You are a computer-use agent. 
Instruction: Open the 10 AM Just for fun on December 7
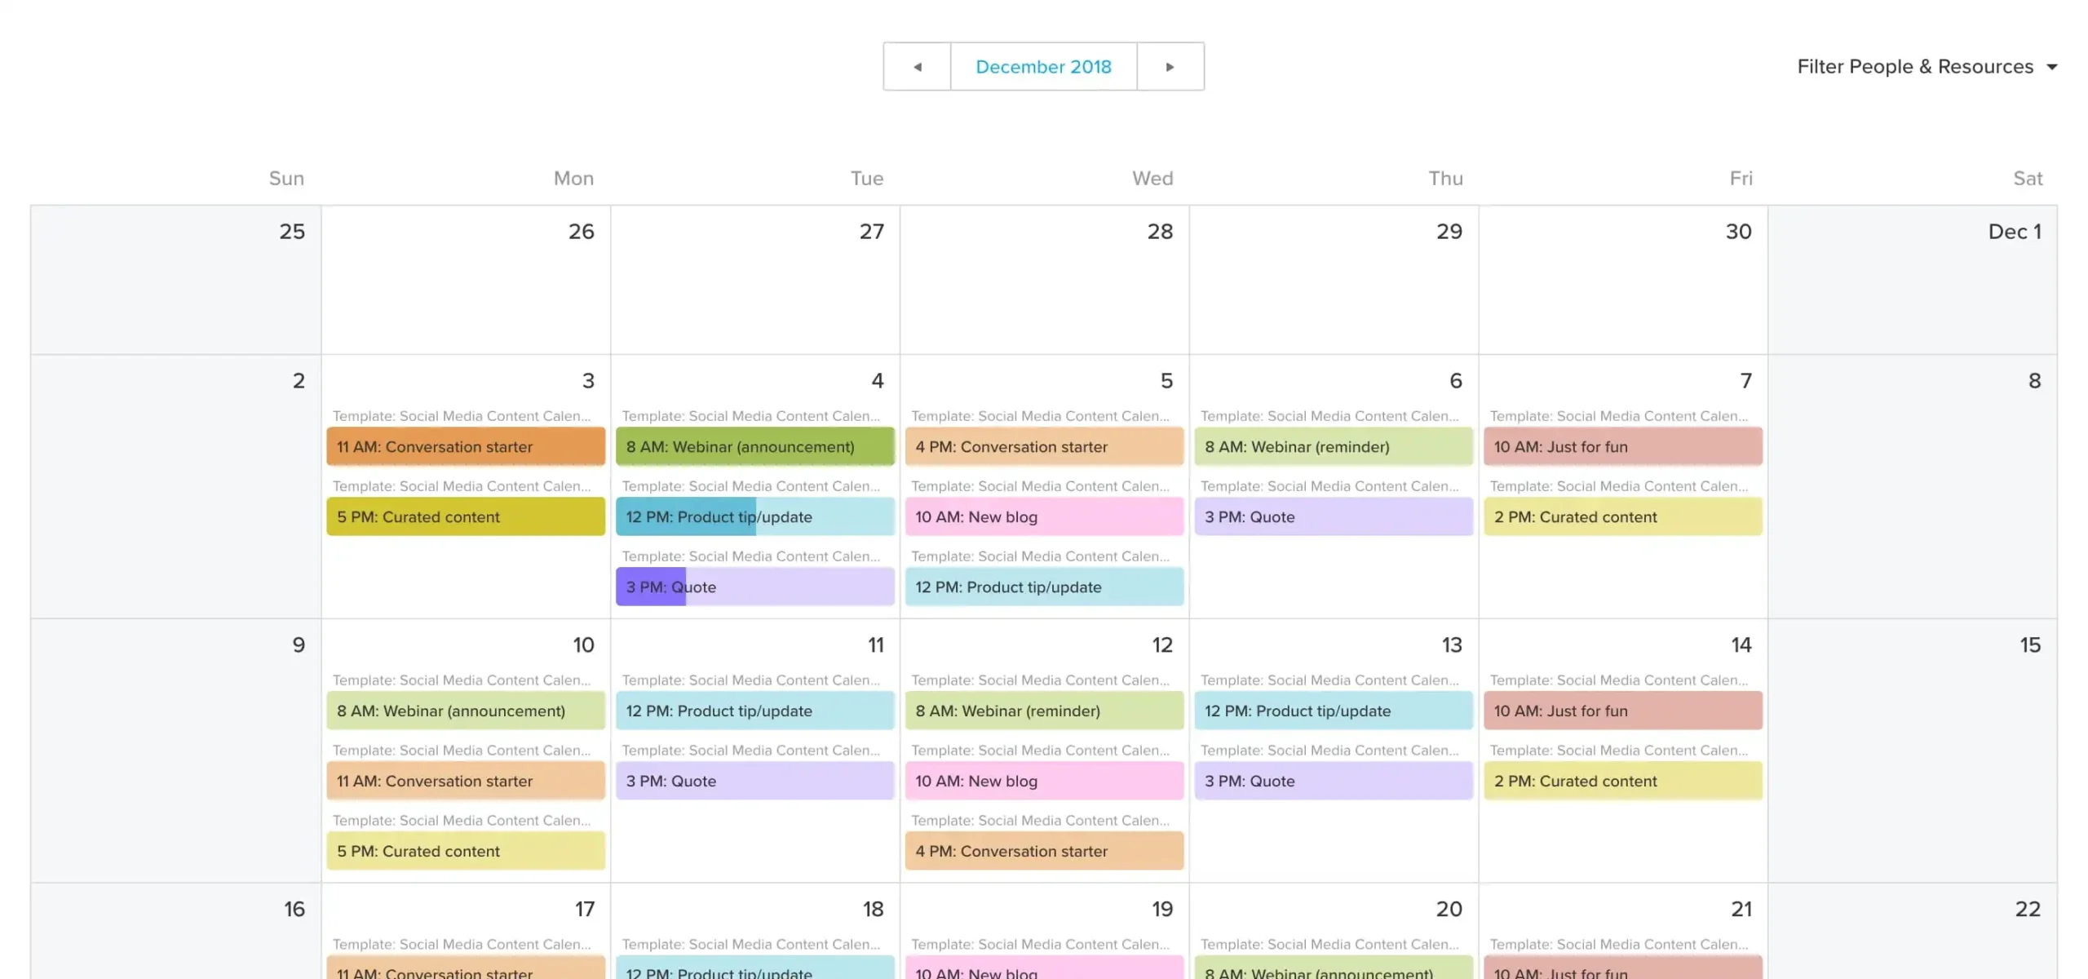pyautogui.click(x=1622, y=446)
